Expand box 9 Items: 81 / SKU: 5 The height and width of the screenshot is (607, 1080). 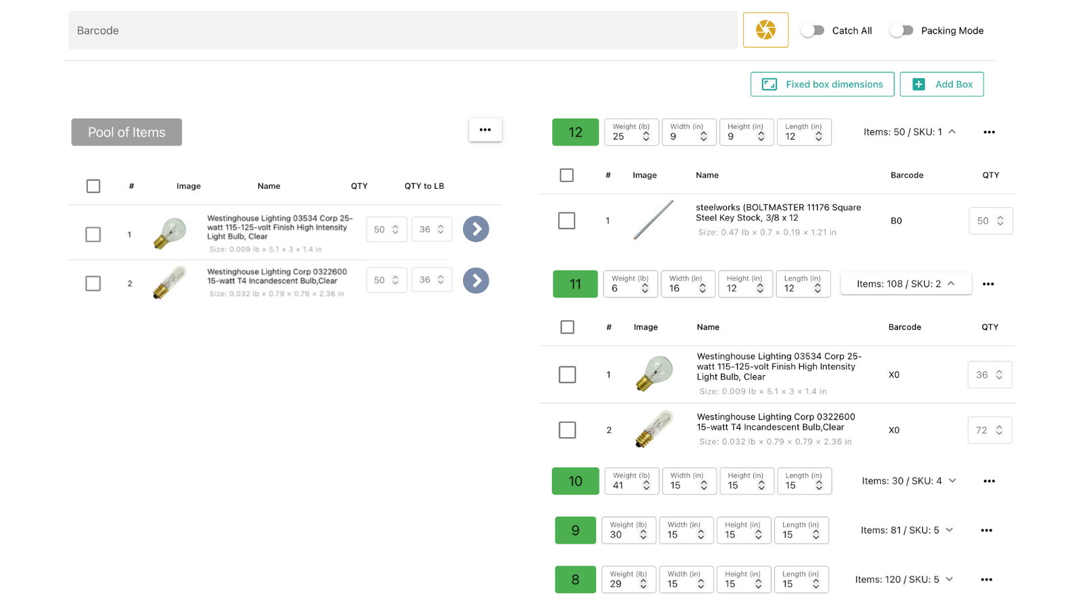950,530
